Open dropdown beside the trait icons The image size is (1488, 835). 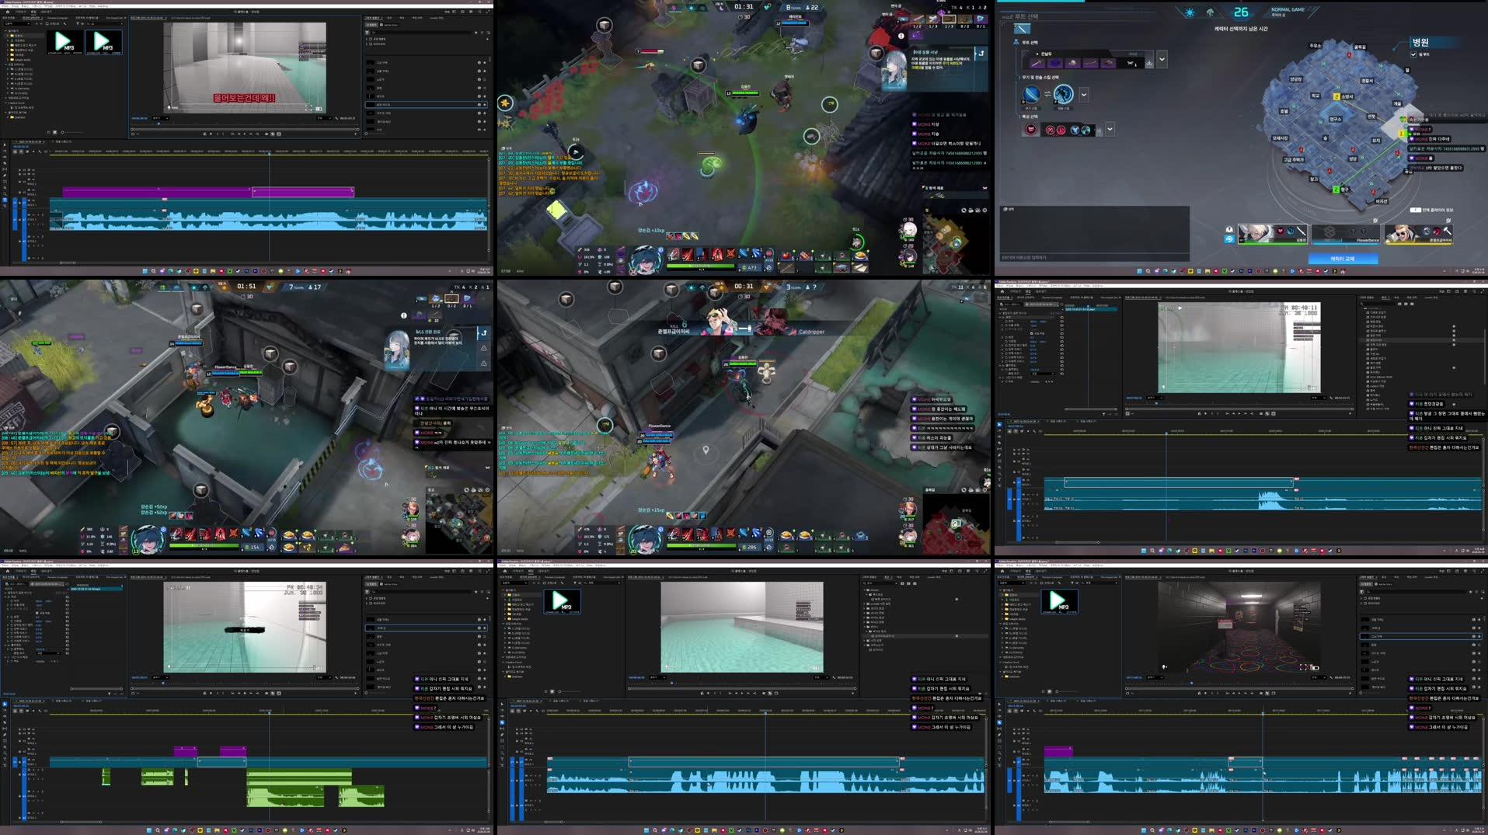[x=1110, y=129]
